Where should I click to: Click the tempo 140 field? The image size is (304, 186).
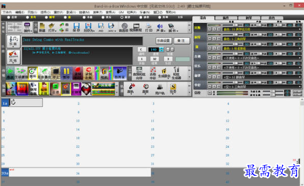(x=154, y=49)
